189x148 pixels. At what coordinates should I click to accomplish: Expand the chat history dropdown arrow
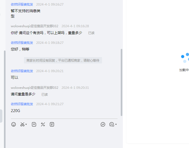(116, 124)
